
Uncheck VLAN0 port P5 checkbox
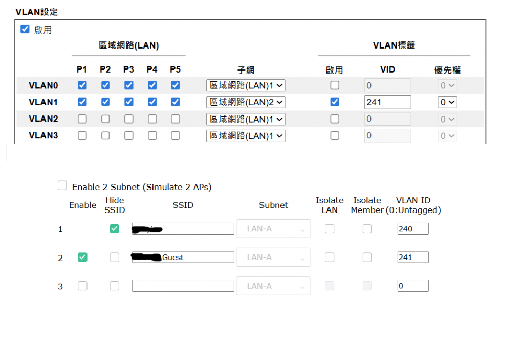pos(176,85)
